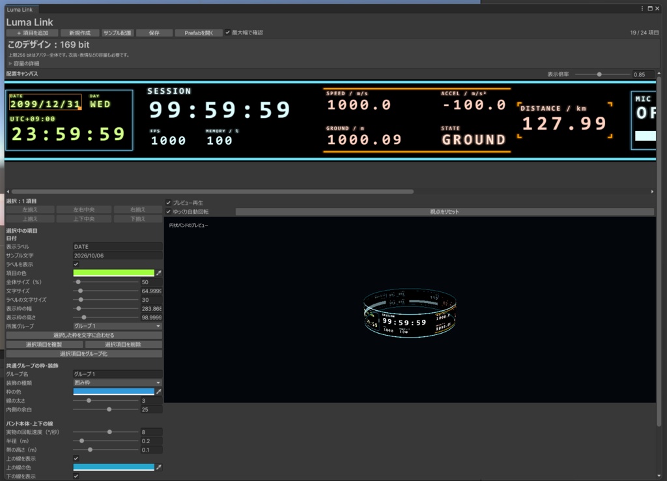This screenshot has width=667, height=481.
Task: Click the 線の太さ slider handle
Action: (89, 401)
